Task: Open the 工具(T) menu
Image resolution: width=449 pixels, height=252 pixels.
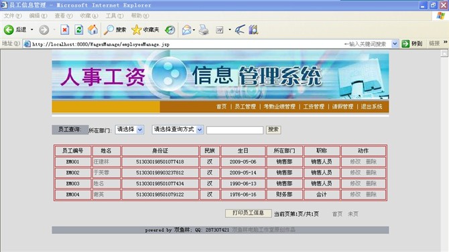Action: click(115, 16)
